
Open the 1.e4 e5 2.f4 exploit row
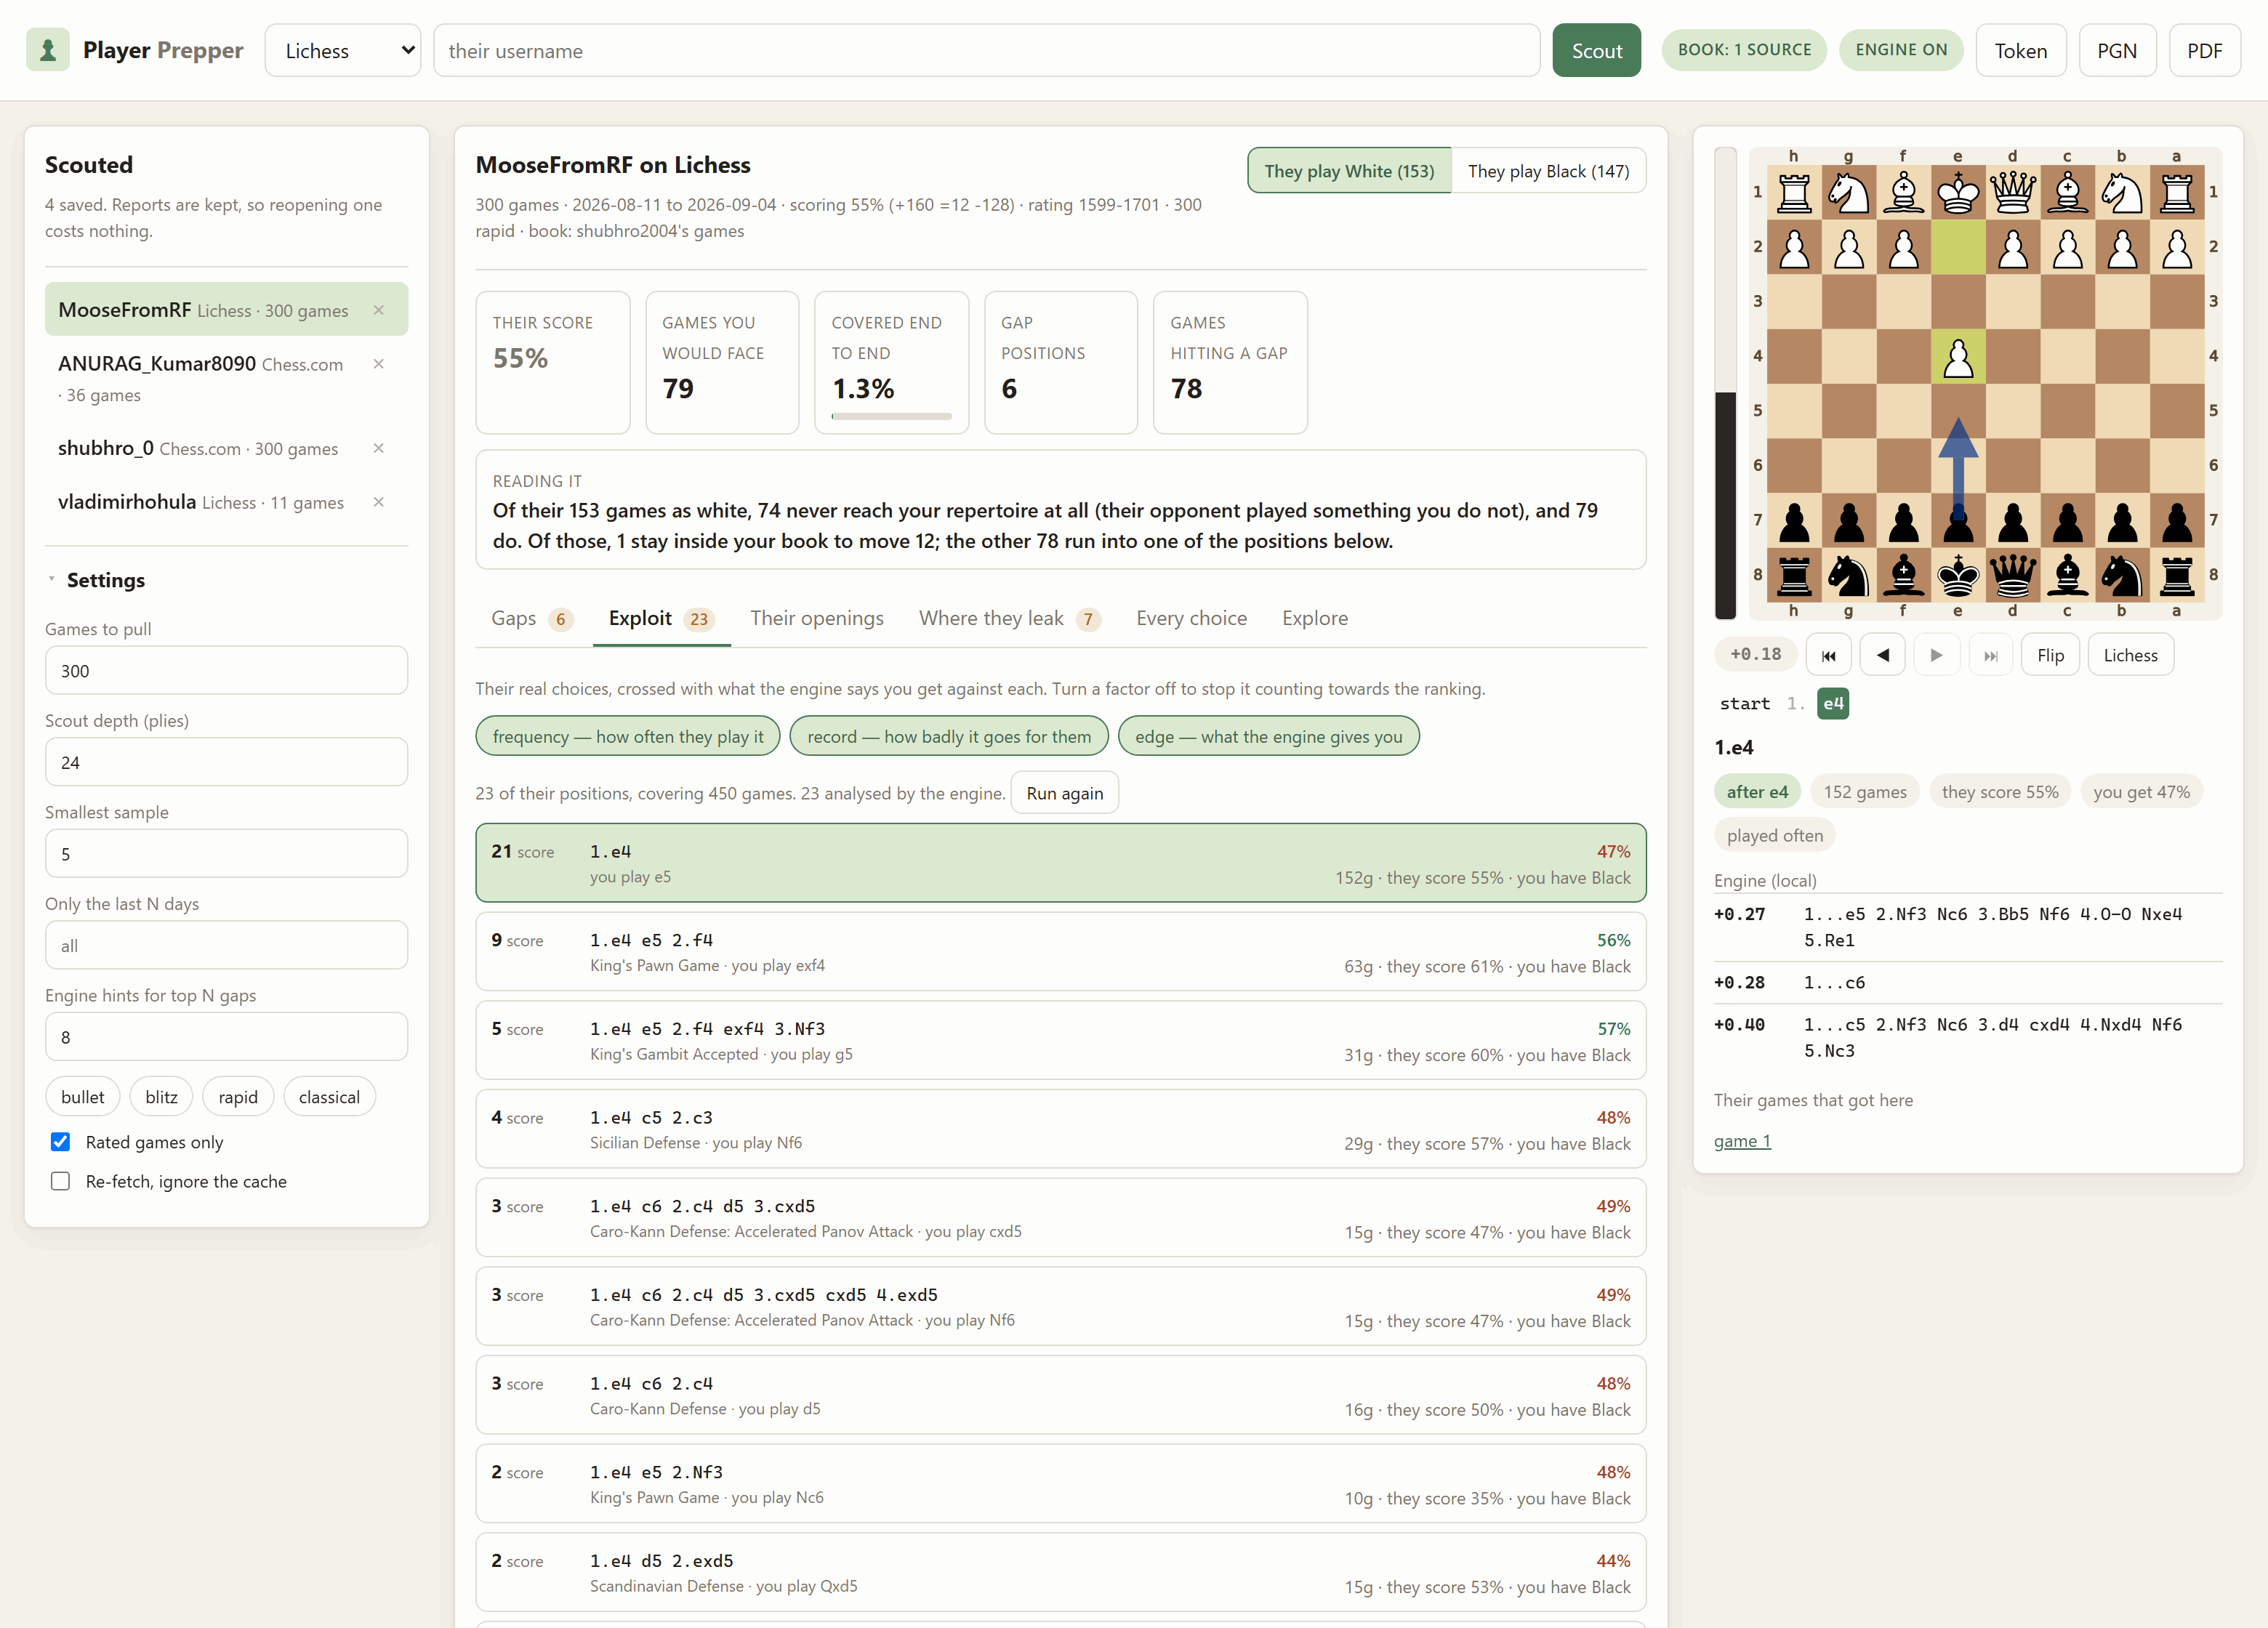(1060, 952)
